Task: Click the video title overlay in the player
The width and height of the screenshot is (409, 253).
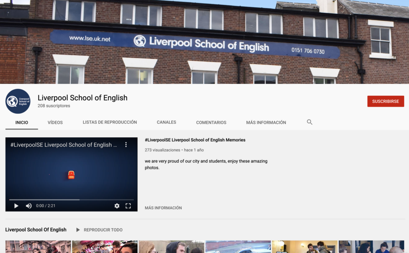Action: [64, 145]
